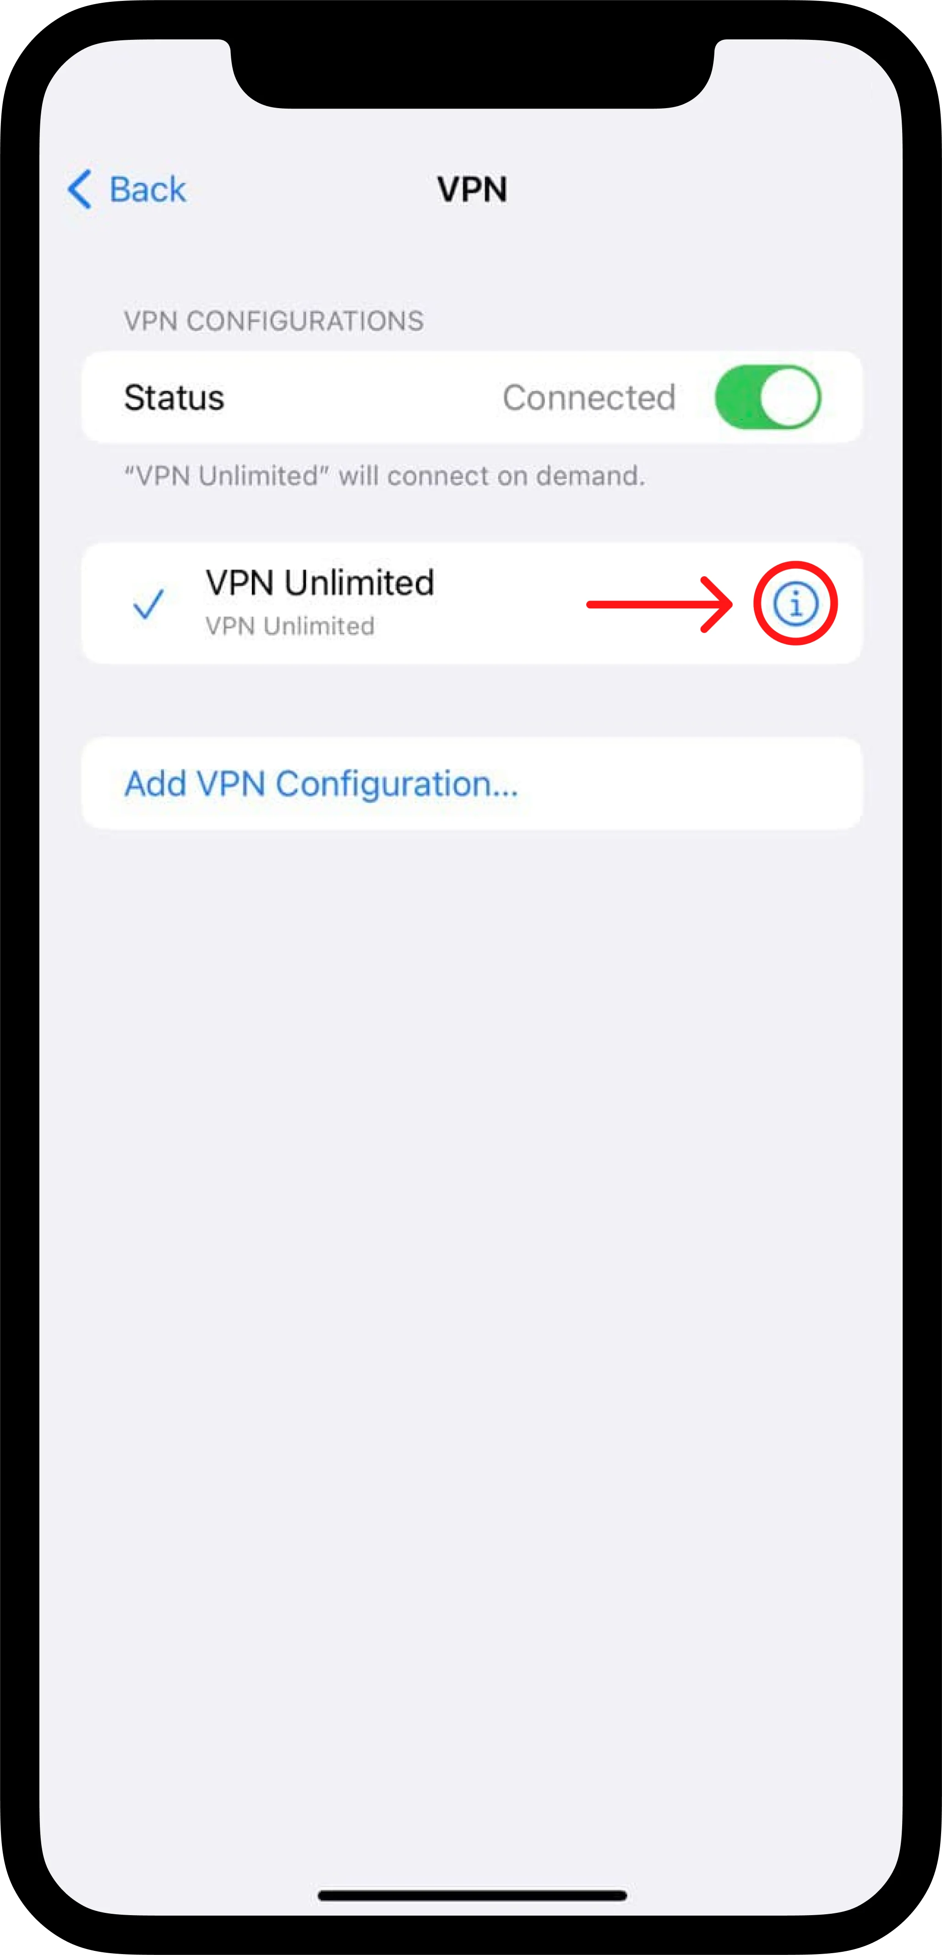Image resolution: width=942 pixels, height=1955 pixels.
Task: Tap the Status label
Action: 174,398
